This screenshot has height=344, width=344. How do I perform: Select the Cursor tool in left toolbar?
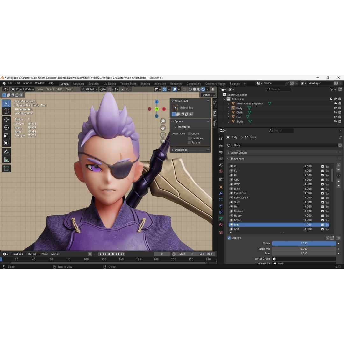(x=6, y=111)
